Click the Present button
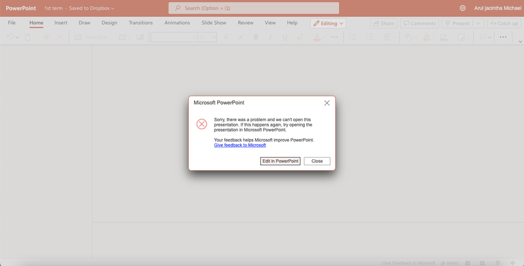The image size is (524, 266). (x=457, y=24)
